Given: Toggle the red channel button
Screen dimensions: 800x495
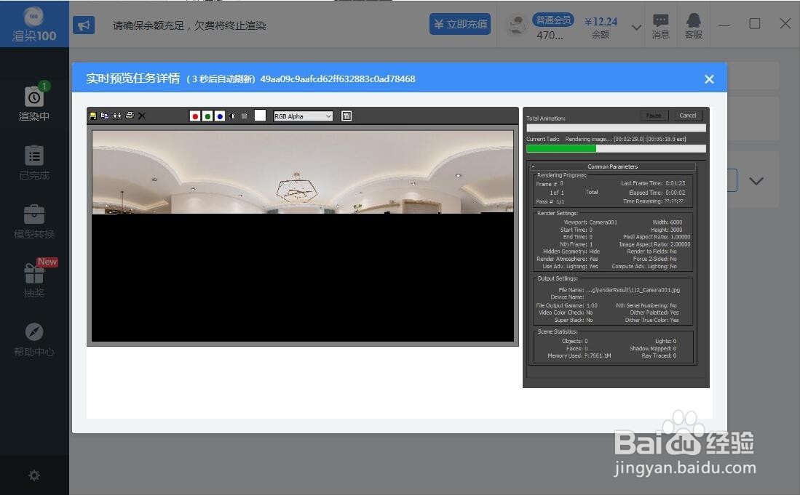Looking at the screenshot, I should point(195,116).
